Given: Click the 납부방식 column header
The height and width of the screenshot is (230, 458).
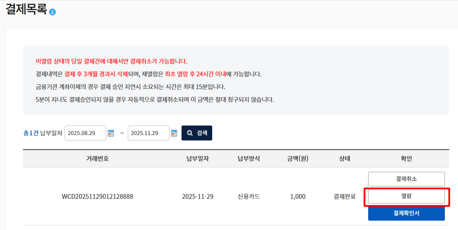Looking at the screenshot, I should click(x=248, y=159).
